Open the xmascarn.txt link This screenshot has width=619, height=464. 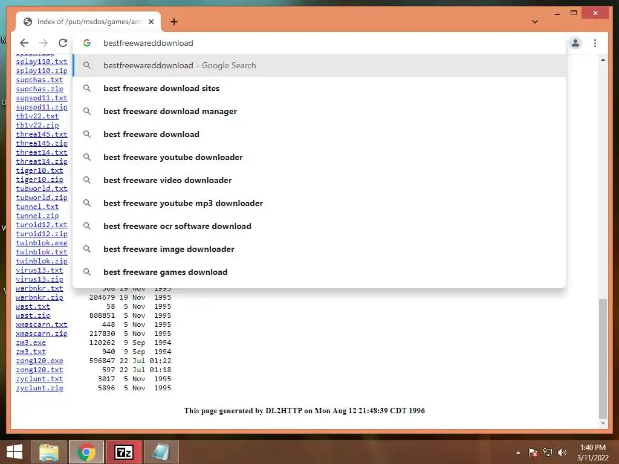click(42, 324)
